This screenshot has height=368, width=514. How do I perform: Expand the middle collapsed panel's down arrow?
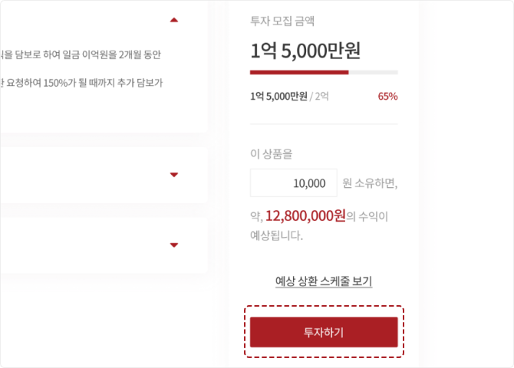[174, 175]
